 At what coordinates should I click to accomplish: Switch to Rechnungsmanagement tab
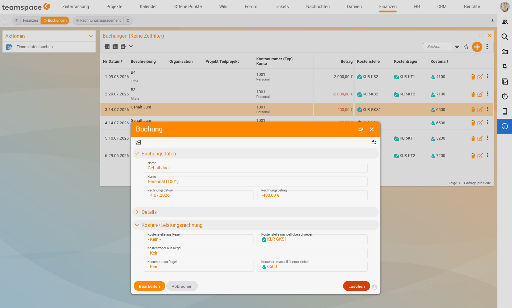point(98,21)
